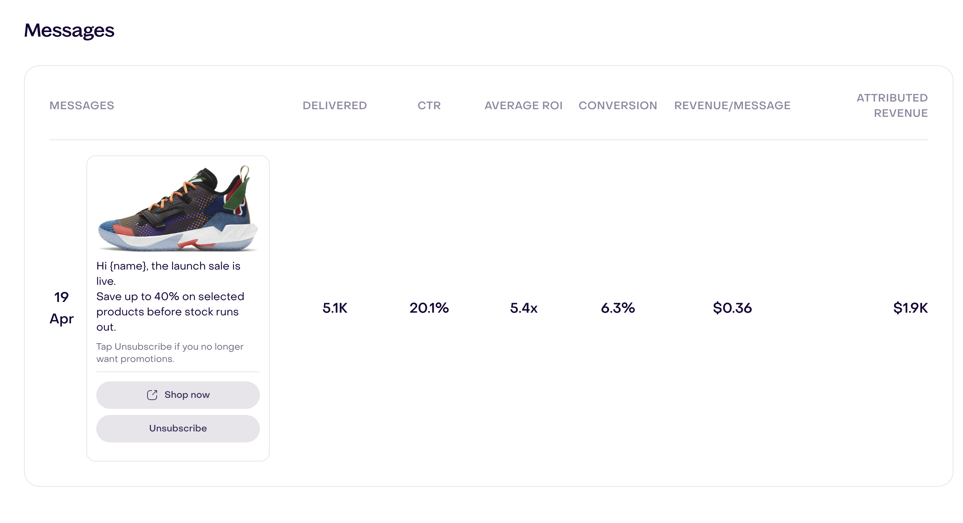Click the Unsubscribe button
This screenshot has width=963, height=523.
[178, 428]
